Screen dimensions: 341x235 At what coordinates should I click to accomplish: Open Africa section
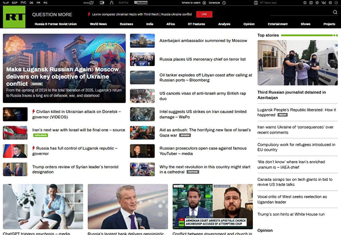tap(170, 24)
